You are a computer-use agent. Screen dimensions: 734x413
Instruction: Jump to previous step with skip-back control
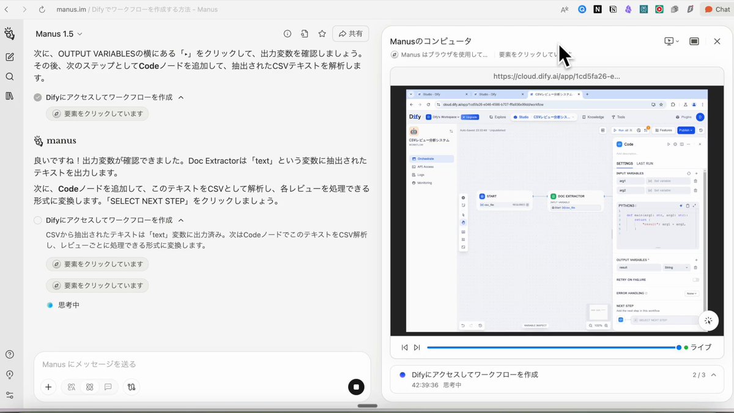[404, 348]
